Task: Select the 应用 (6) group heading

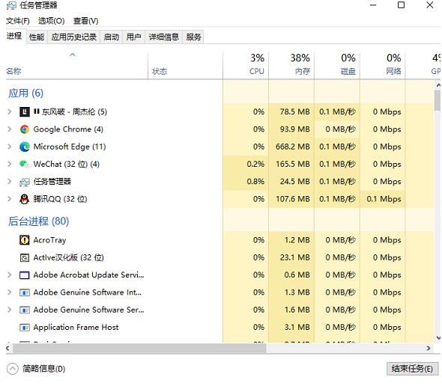Action: 25,94
